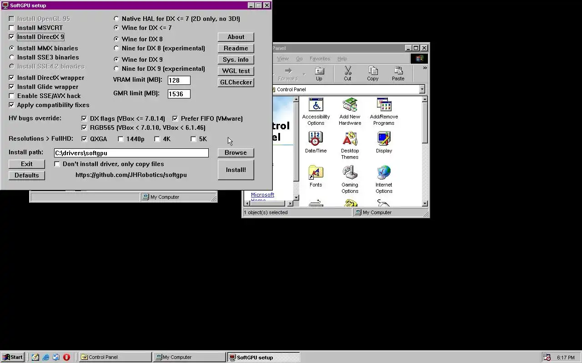Viewport: 582px width, 363px height.
Task: Click the SoftGPU setup taskbar button
Action: click(x=264, y=357)
